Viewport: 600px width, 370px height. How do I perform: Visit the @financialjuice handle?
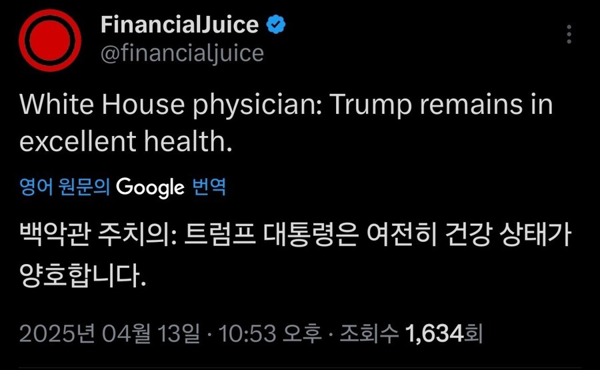coord(182,53)
